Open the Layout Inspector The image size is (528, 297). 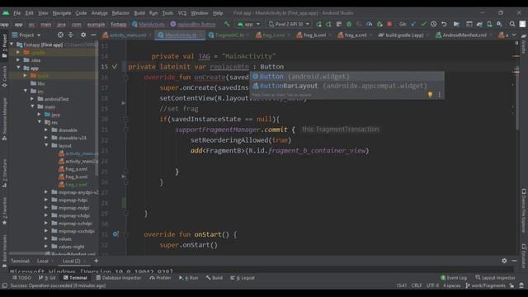click(x=495, y=278)
